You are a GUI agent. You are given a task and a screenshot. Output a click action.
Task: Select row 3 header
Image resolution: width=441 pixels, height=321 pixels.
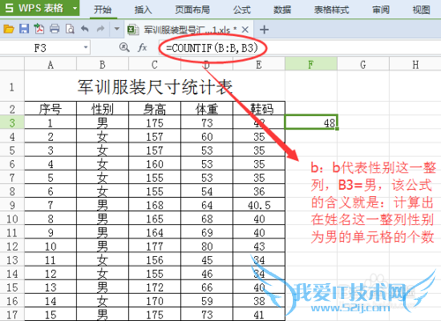[x=11, y=122]
